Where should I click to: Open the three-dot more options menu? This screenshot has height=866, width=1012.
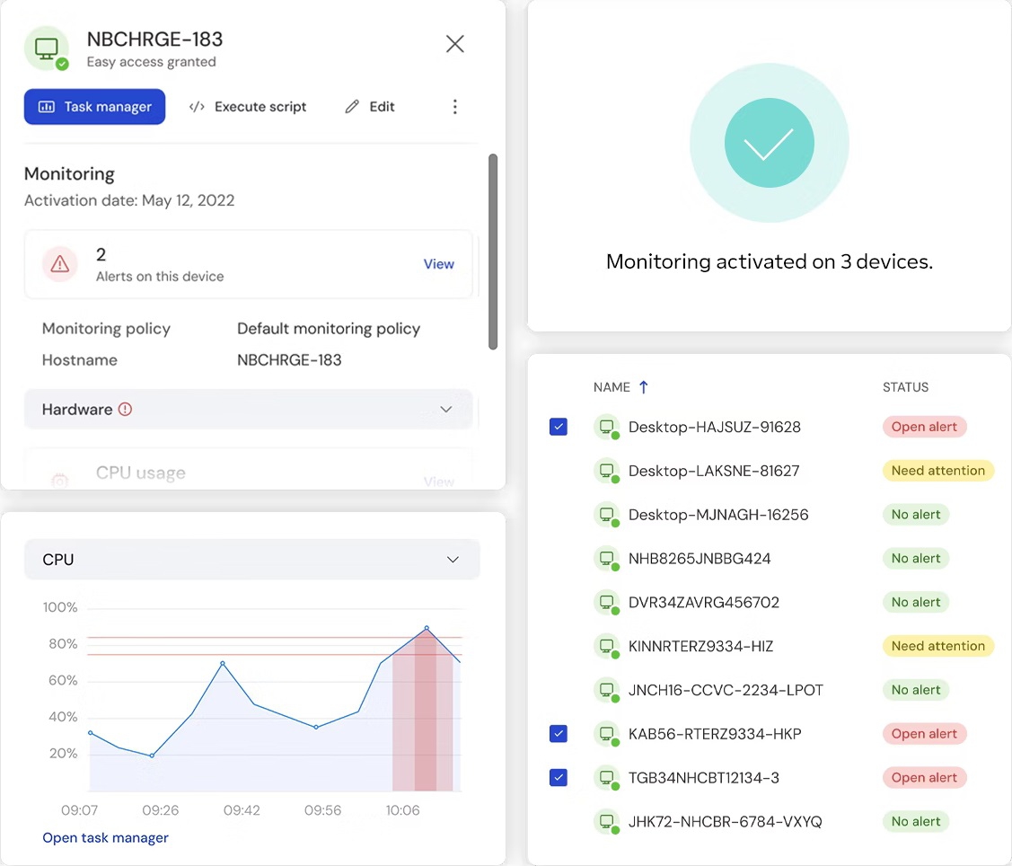pyautogui.click(x=455, y=107)
